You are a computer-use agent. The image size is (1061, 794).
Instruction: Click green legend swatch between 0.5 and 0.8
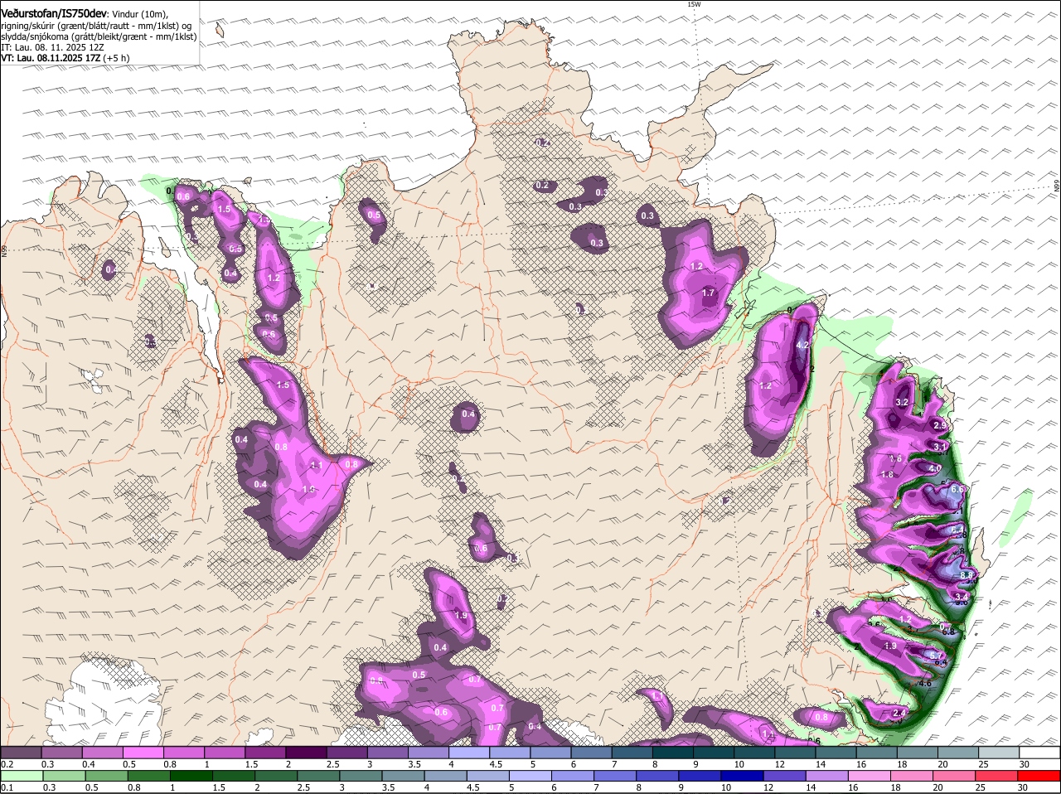point(106,776)
